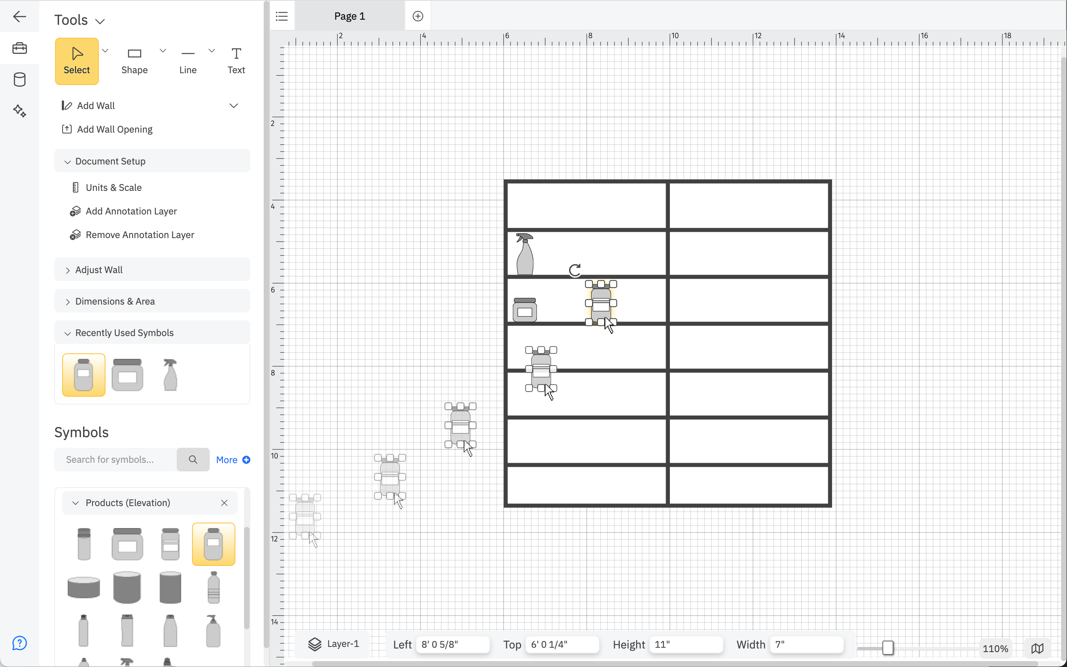Open the symbol library icon in the sidebar

(19, 79)
